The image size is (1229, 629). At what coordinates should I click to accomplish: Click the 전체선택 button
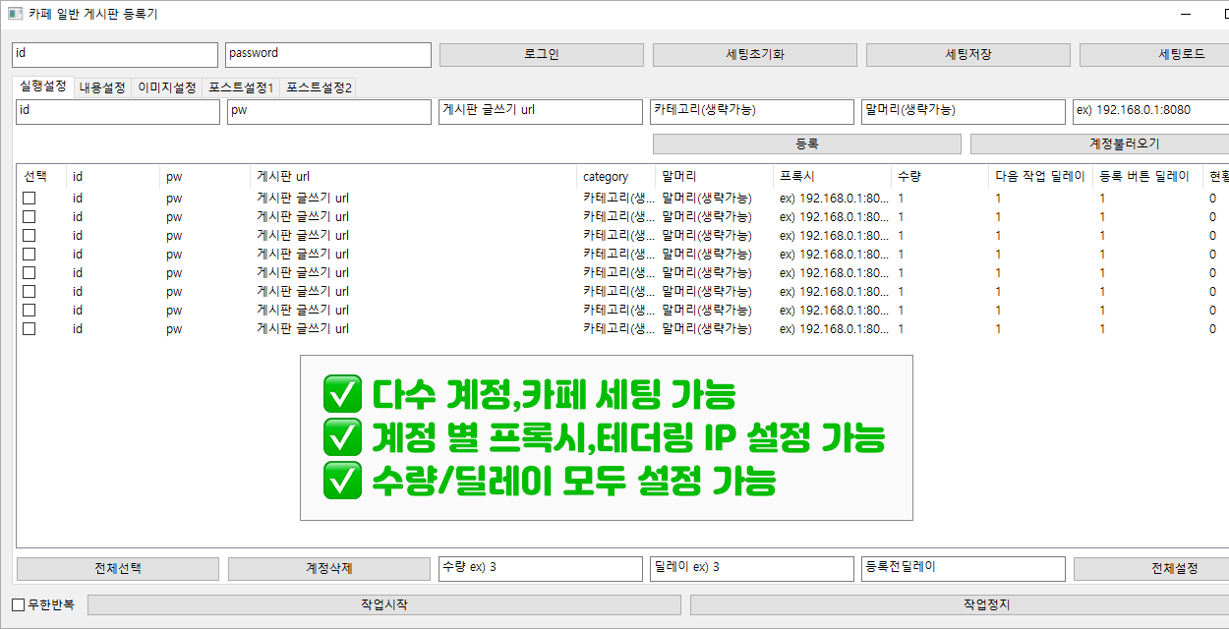[x=118, y=569]
